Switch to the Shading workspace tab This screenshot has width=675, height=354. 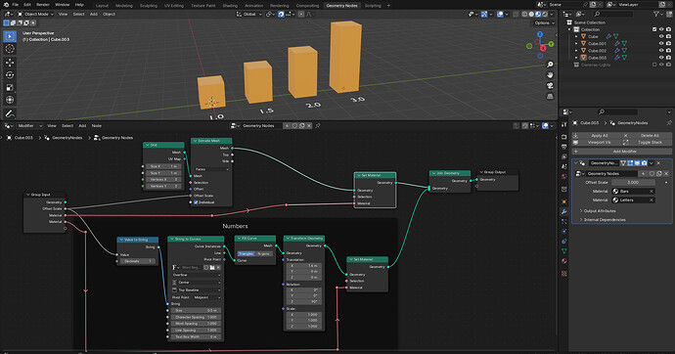(230, 6)
